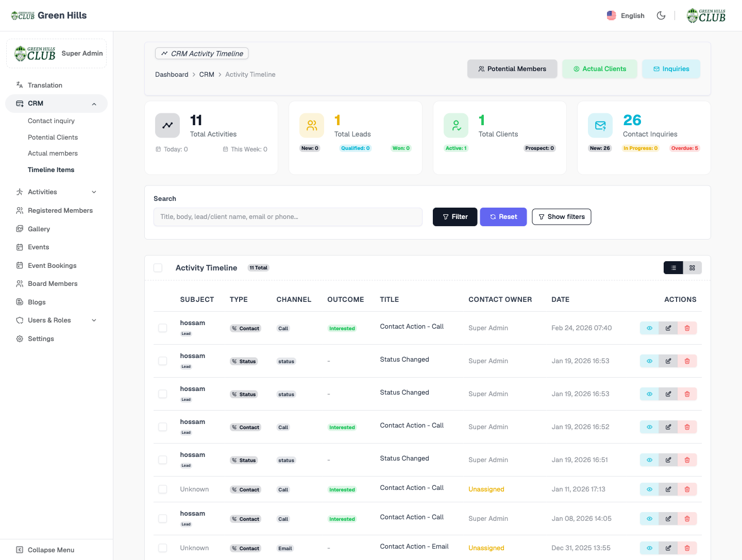The width and height of the screenshot is (742, 560).
Task: Open the English language dropdown
Action: click(626, 15)
